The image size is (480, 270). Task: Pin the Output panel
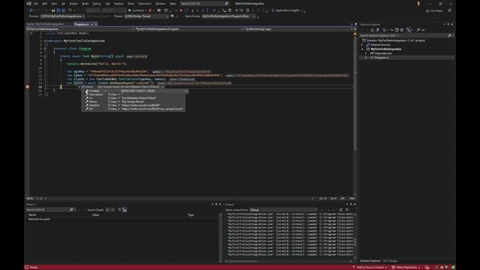351,204
